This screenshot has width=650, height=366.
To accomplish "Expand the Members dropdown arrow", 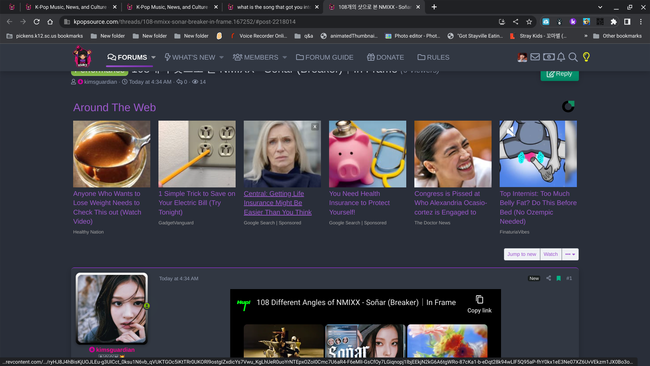I will coord(285,57).
